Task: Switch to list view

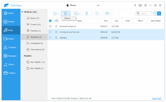Action: click(159, 14)
